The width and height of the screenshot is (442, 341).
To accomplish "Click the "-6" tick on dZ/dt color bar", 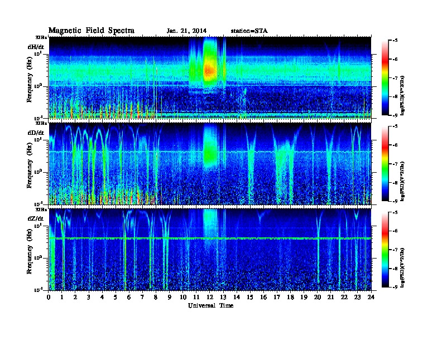I will click(x=395, y=231).
